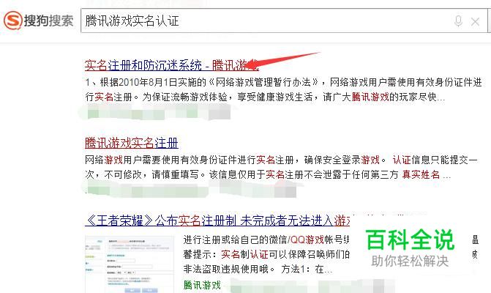The height and width of the screenshot is (293, 491).
Task: Click snippet line 馨提示：实名制认证可以保障召唤师们
Action: coord(266,254)
